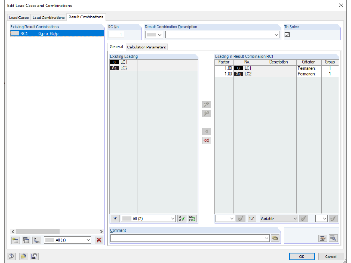Switch to the Load Combinations tab
The height and width of the screenshot is (263, 351).
48,18
